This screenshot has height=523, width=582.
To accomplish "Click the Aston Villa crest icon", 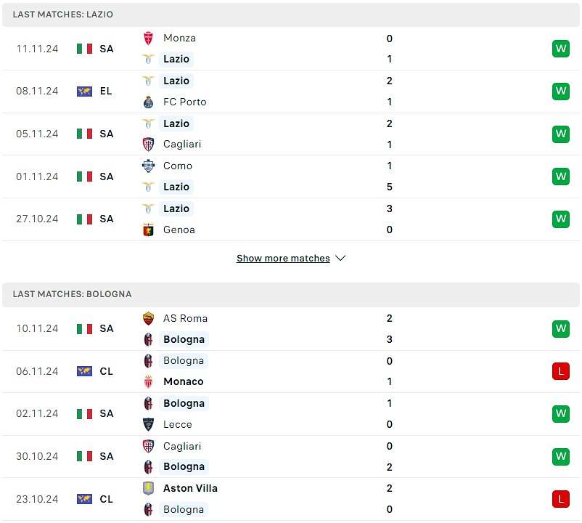I will pos(148,488).
